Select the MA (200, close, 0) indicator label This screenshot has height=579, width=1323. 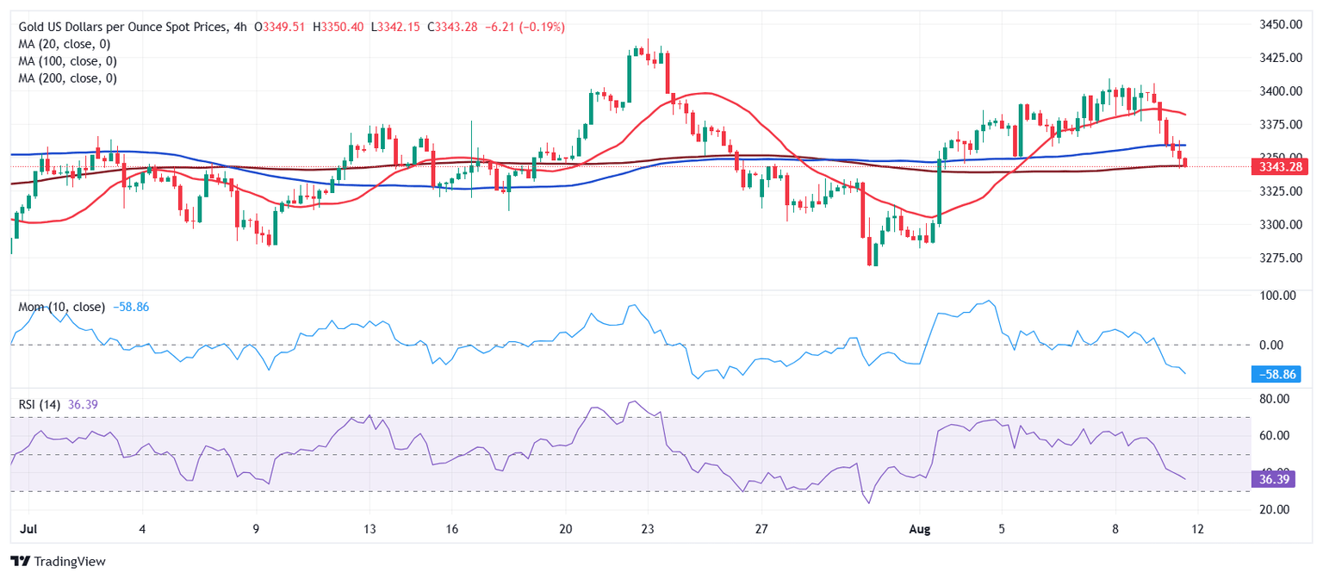68,78
